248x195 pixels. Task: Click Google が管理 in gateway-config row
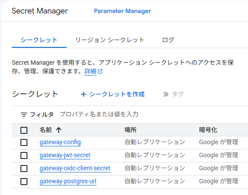pos(218,142)
